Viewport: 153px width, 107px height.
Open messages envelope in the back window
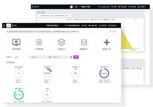[114, 7]
